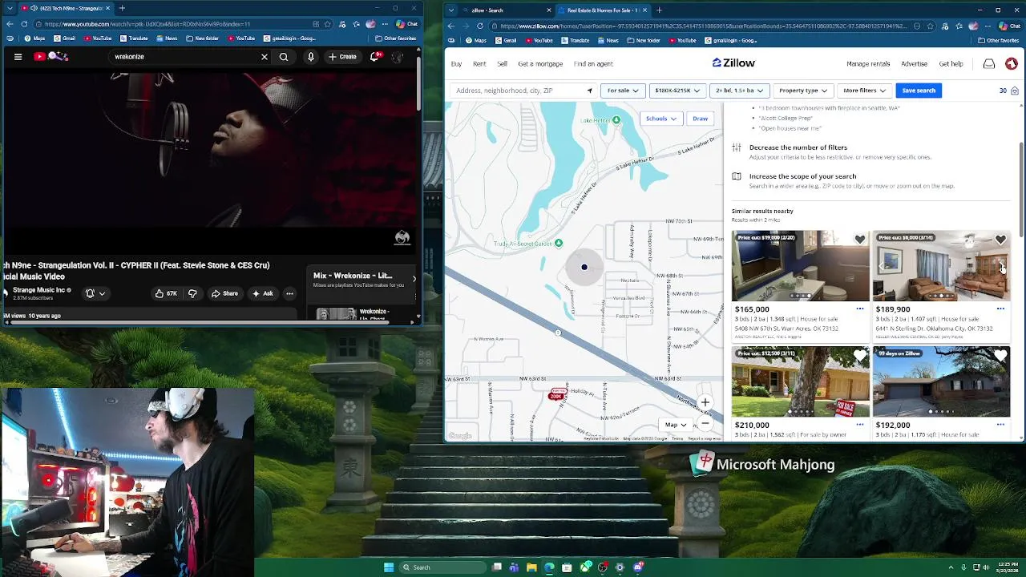Click taskbar Search box
Image resolution: width=1026 pixels, height=577 pixels.
[443, 567]
